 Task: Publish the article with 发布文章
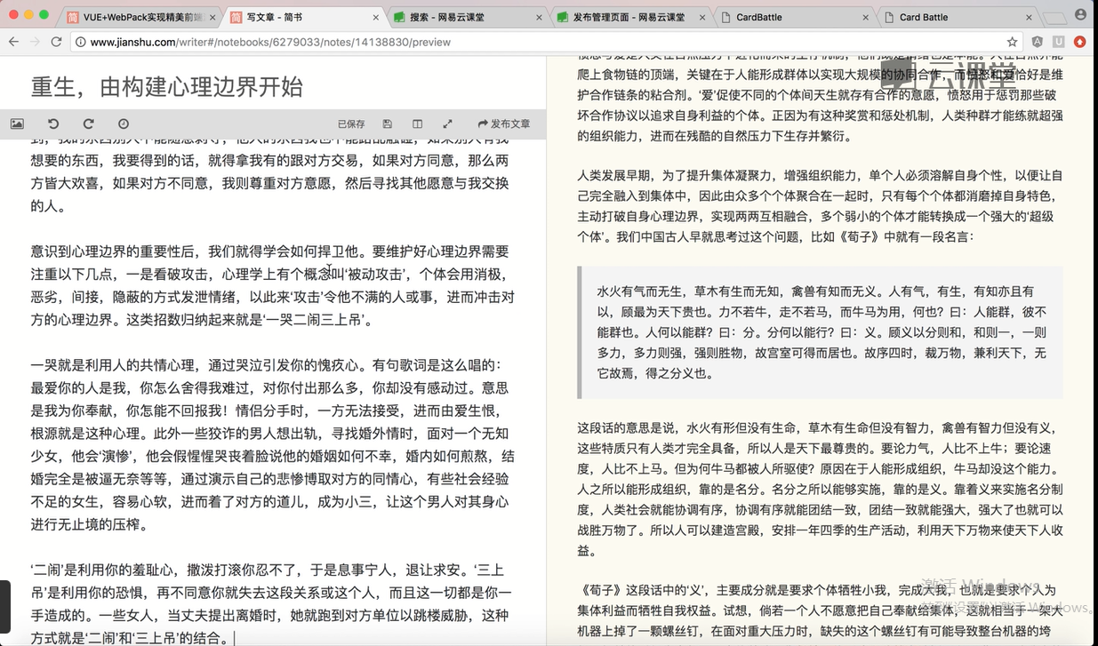tap(504, 124)
